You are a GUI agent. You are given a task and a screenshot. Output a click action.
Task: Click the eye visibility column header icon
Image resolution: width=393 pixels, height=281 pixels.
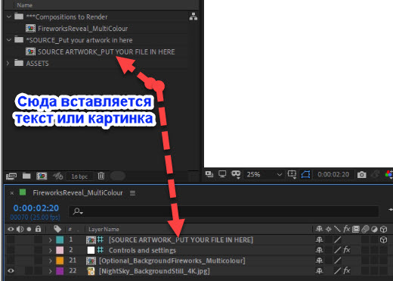click(11, 229)
